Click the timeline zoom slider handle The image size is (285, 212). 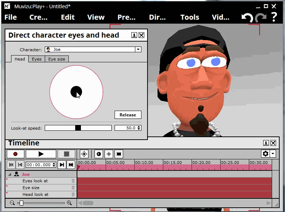[21, 203]
